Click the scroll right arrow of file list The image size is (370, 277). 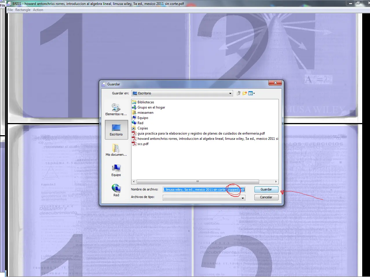[276, 182]
